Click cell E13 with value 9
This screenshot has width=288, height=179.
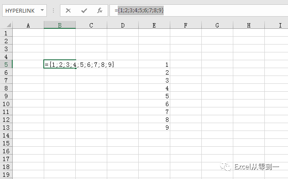[154, 127]
